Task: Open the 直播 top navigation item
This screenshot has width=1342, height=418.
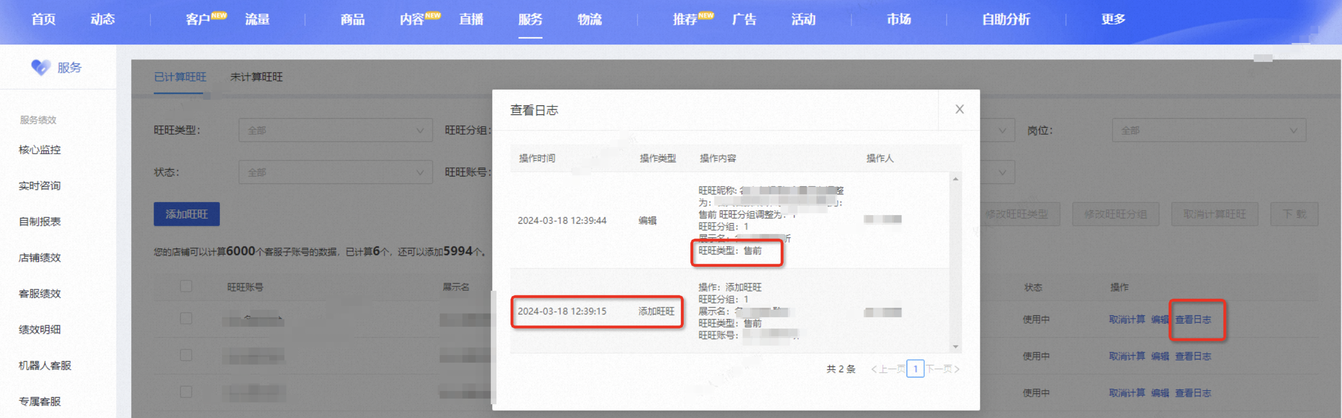Action: tap(471, 19)
